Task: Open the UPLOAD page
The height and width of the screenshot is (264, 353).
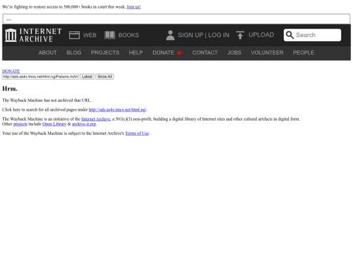Action: click(x=261, y=35)
